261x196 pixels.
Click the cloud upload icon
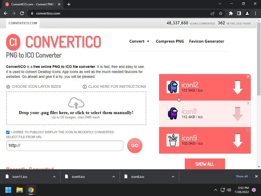(x=76, y=103)
